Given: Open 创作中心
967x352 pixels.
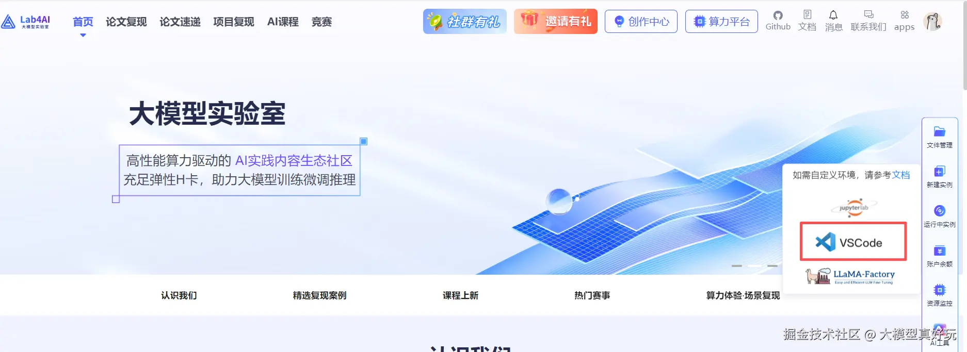Looking at the screenshot, I should click(x=641, y=21).
